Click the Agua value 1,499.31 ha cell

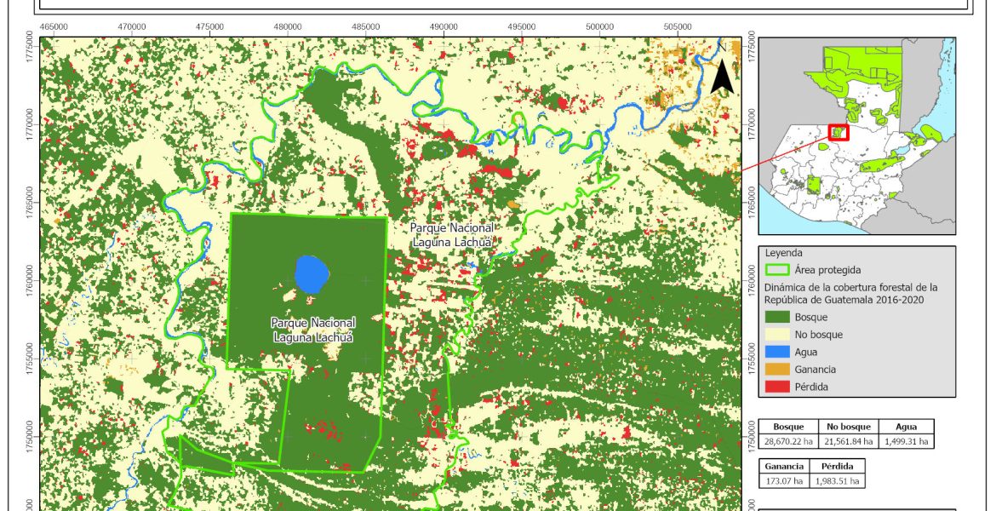click(x=905, y=441)
